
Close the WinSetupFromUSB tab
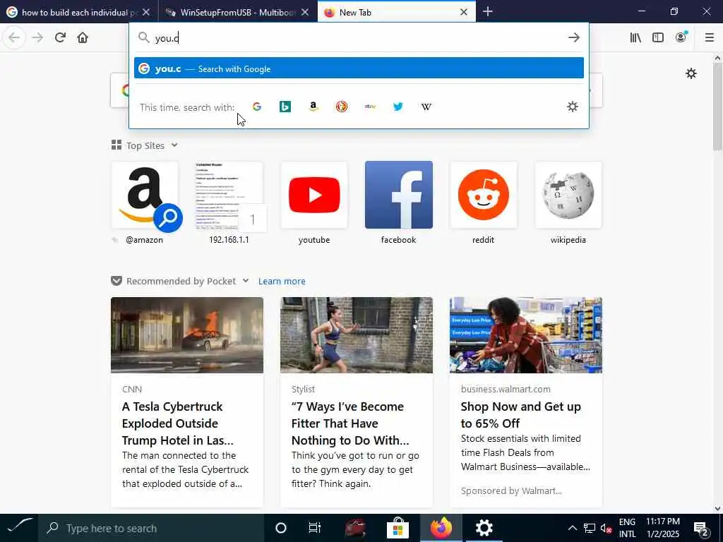click(x=305, y=13)
